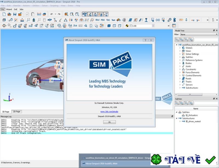This screenshot has width=219, height=168.
Task: Click the Undo arrow icon
Action: (51, 14)
